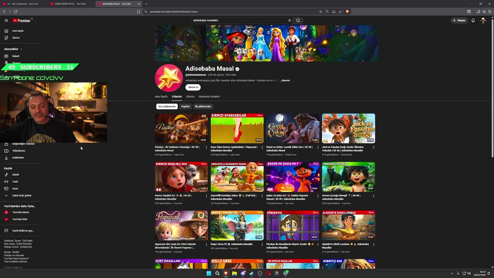494x278 pixels.
Task: Switch to Oynatma listeleri tab
Action: [209, 97]
